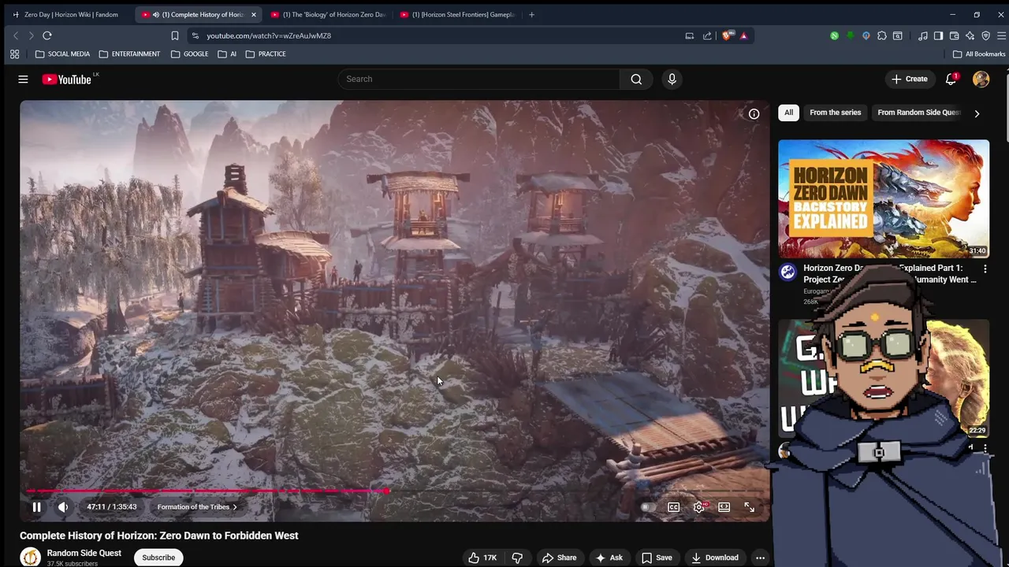Open ENTERTAINMENT bookmarks folder

(129, 54)
